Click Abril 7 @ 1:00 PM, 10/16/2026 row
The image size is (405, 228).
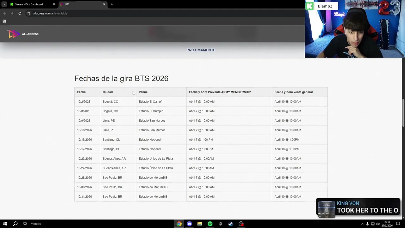201,140
